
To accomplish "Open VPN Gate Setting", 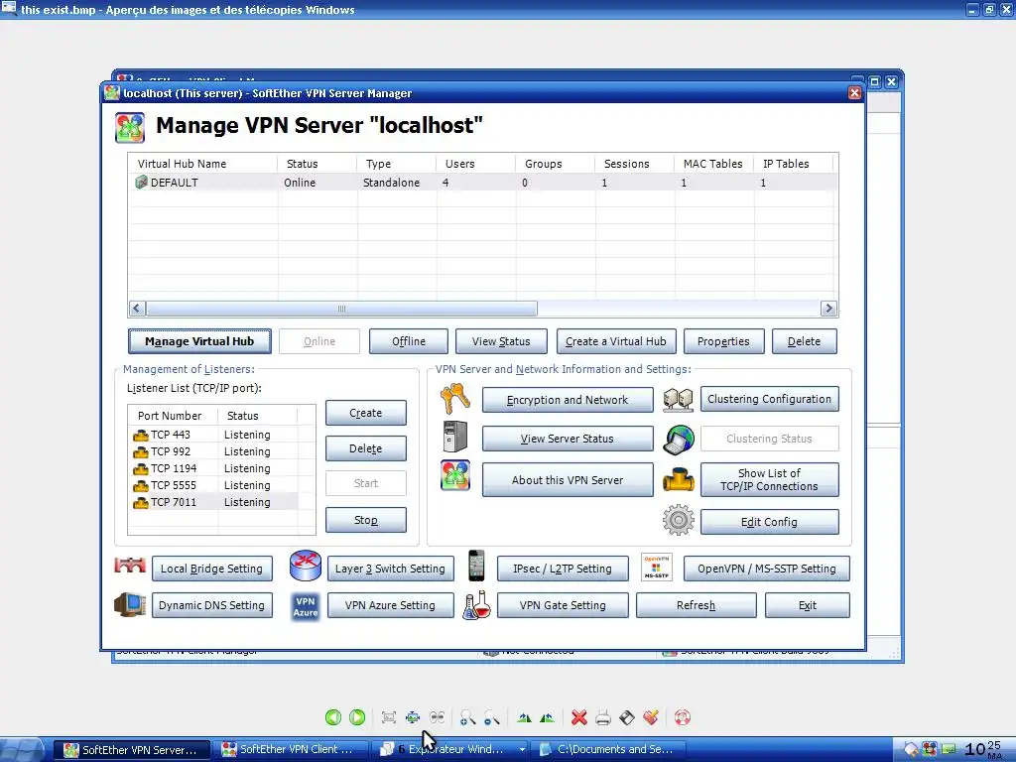I will [563, 605].
